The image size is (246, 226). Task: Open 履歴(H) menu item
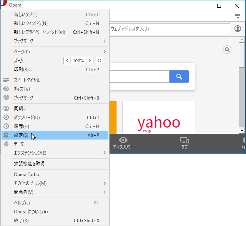pos(55,126)
